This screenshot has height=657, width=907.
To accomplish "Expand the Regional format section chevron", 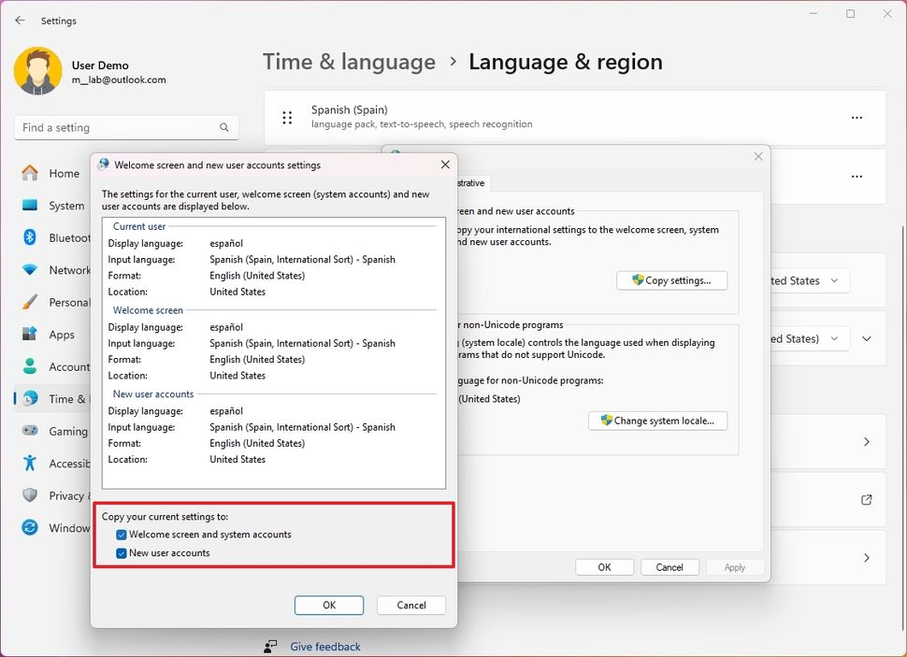I will click(866, 338).
